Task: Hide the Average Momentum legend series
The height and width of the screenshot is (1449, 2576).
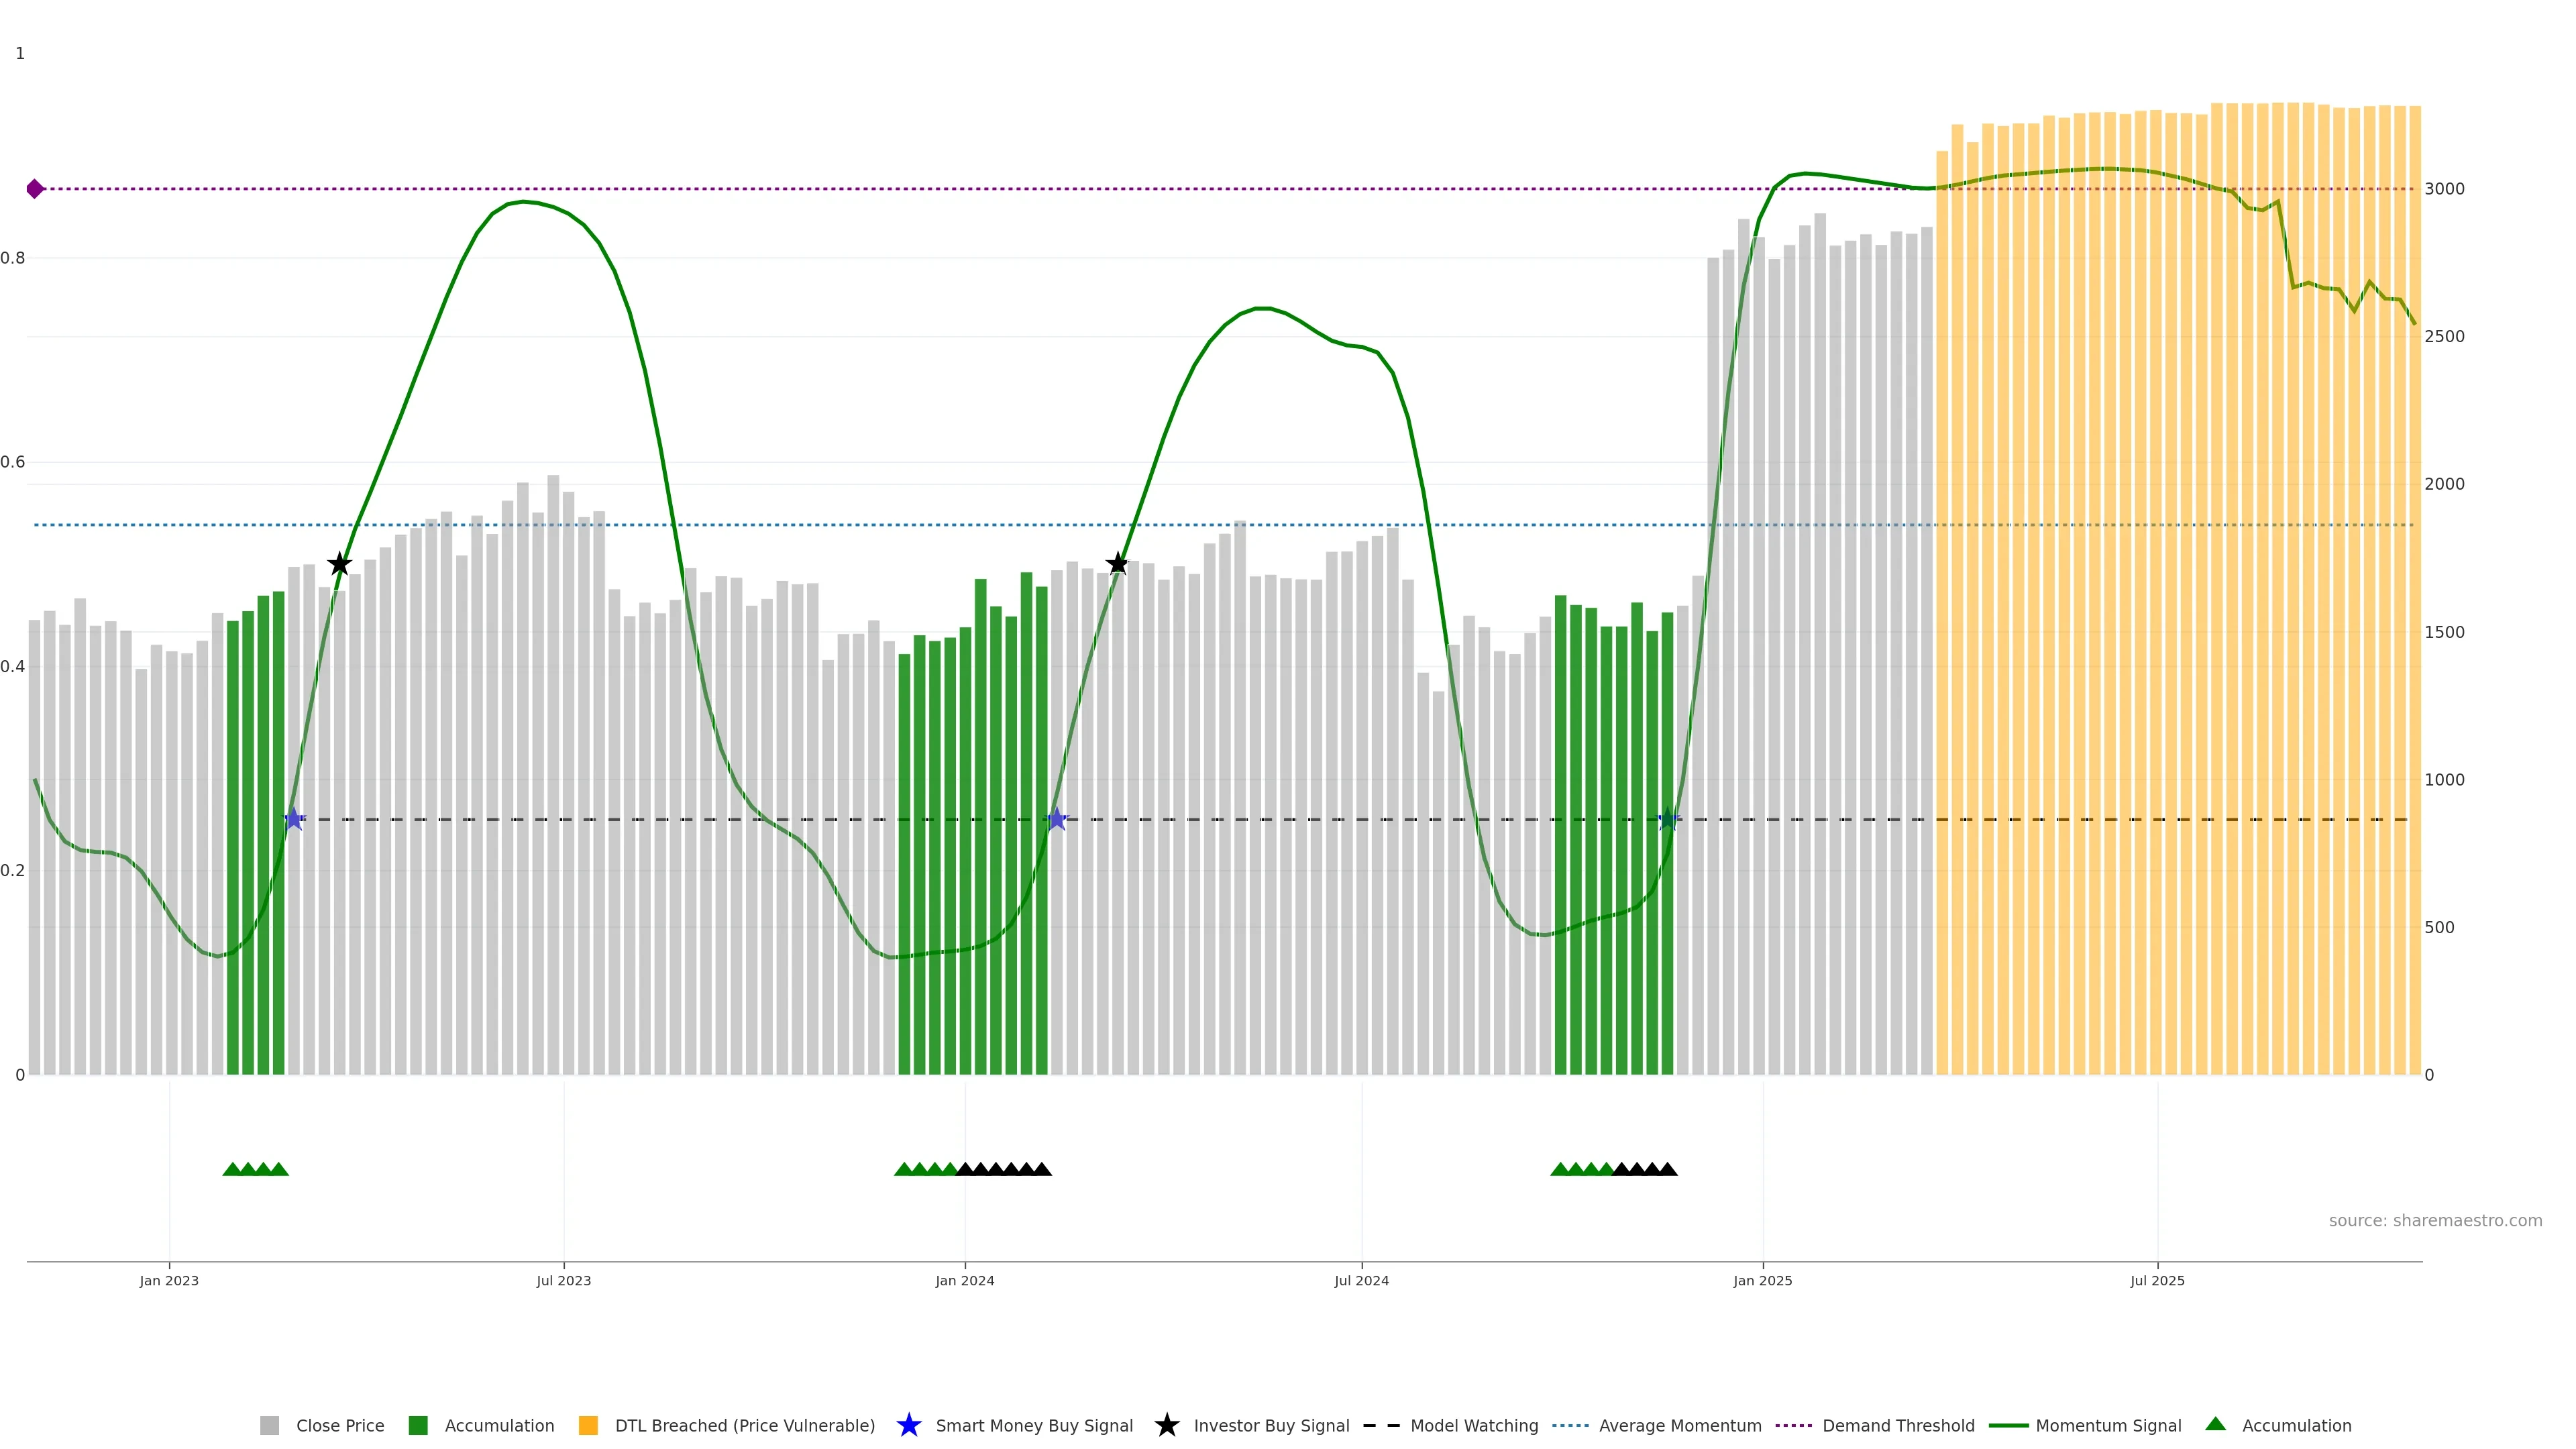Action: tap(1679, 1426)
